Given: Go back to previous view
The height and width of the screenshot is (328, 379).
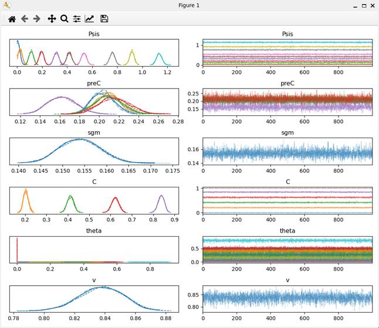Looking at the screenshot, I should pyautogui.click(x=25, y=19).
